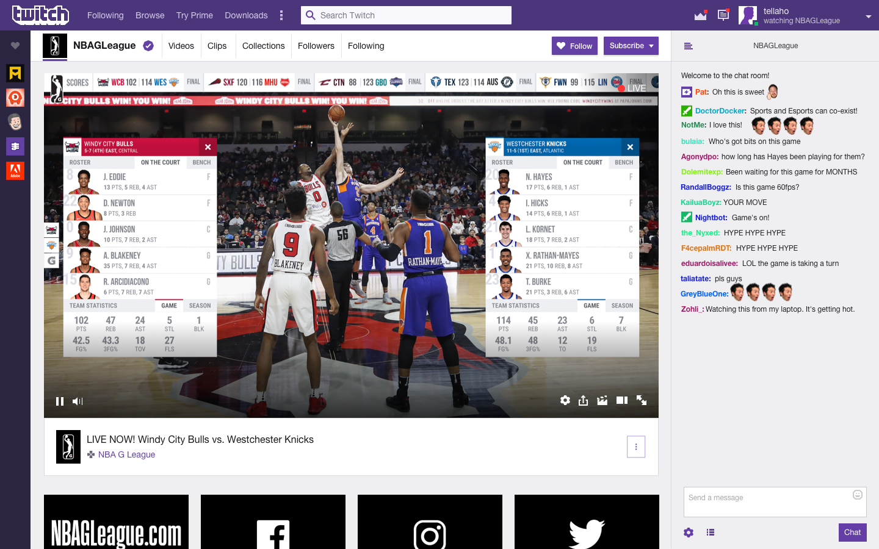
Task: Open the Facebook panel
Action: tap(273, 522)
